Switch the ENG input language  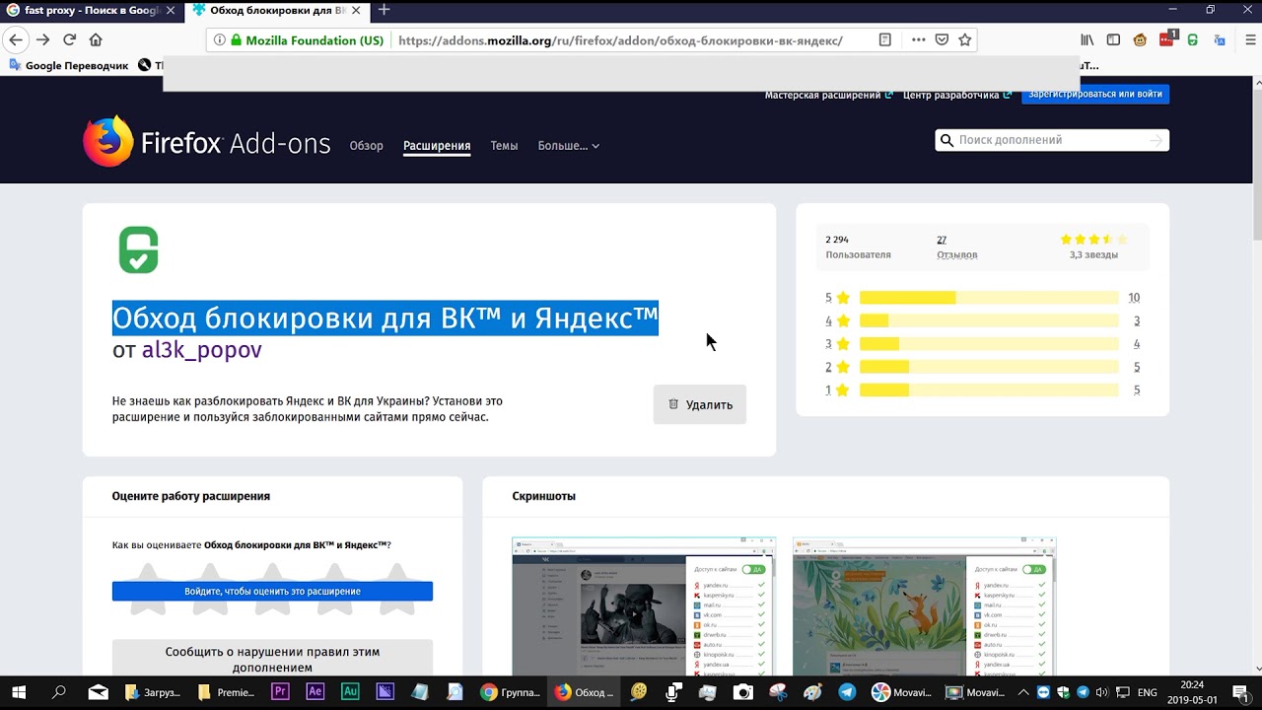coord(1147,692)
